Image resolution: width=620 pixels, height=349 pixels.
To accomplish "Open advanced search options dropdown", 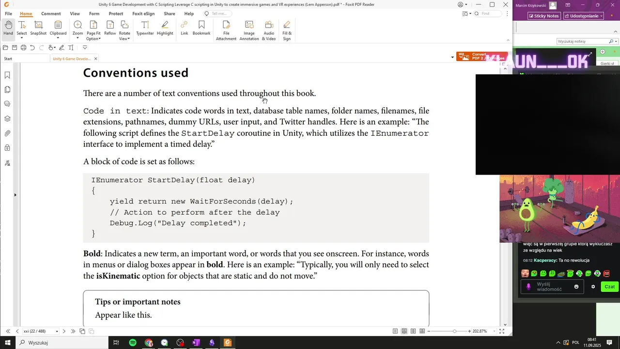I will pyautogui.click(x=466, y=14).
